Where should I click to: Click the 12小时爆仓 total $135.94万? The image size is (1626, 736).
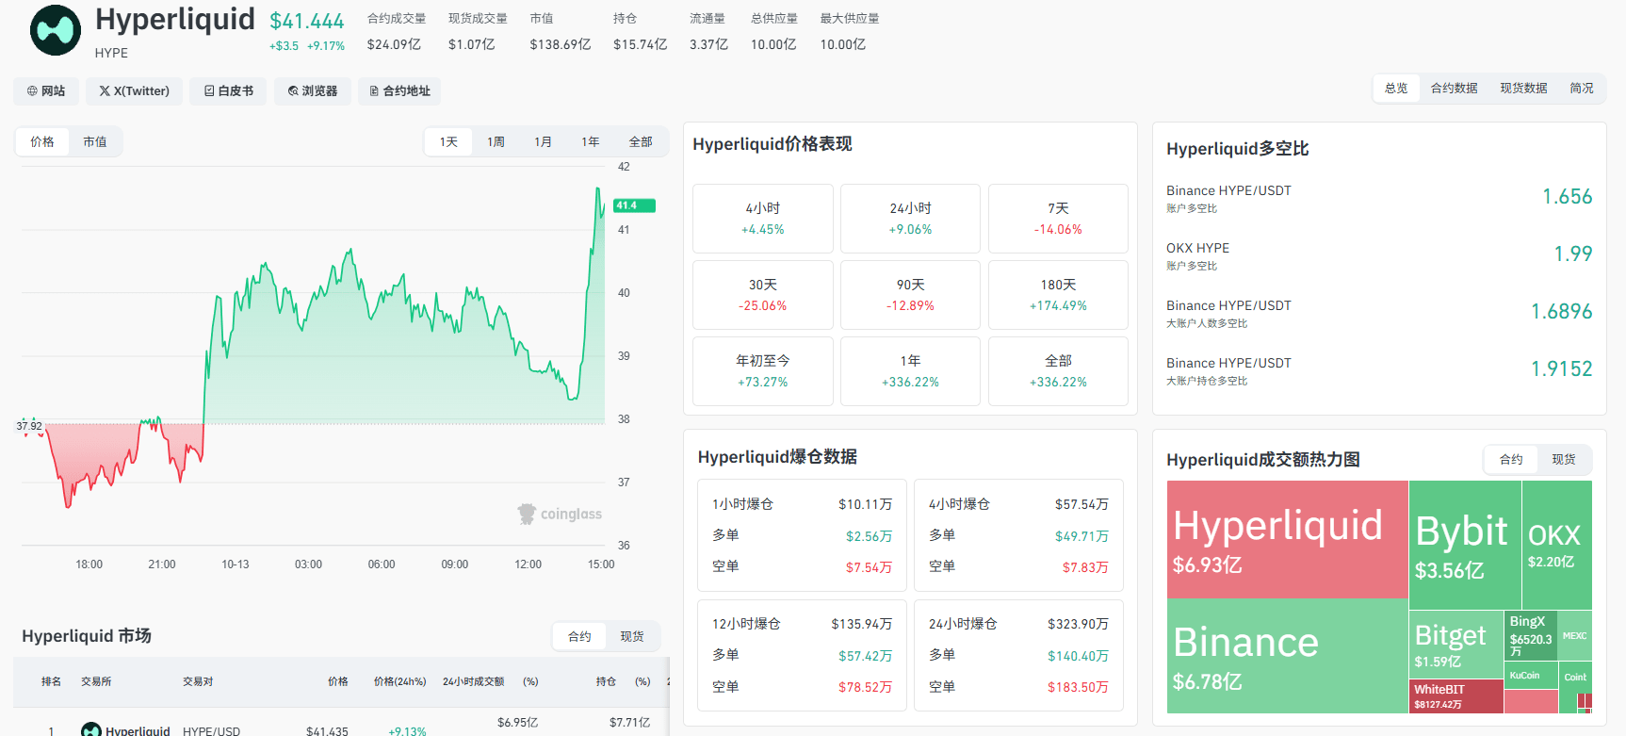[861, 625]
